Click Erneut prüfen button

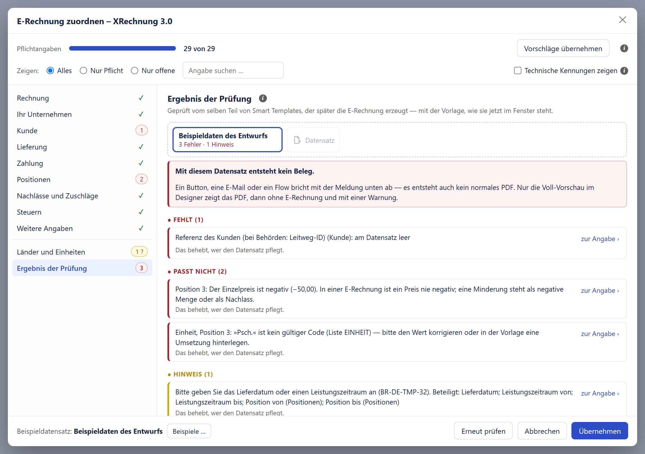483,431
